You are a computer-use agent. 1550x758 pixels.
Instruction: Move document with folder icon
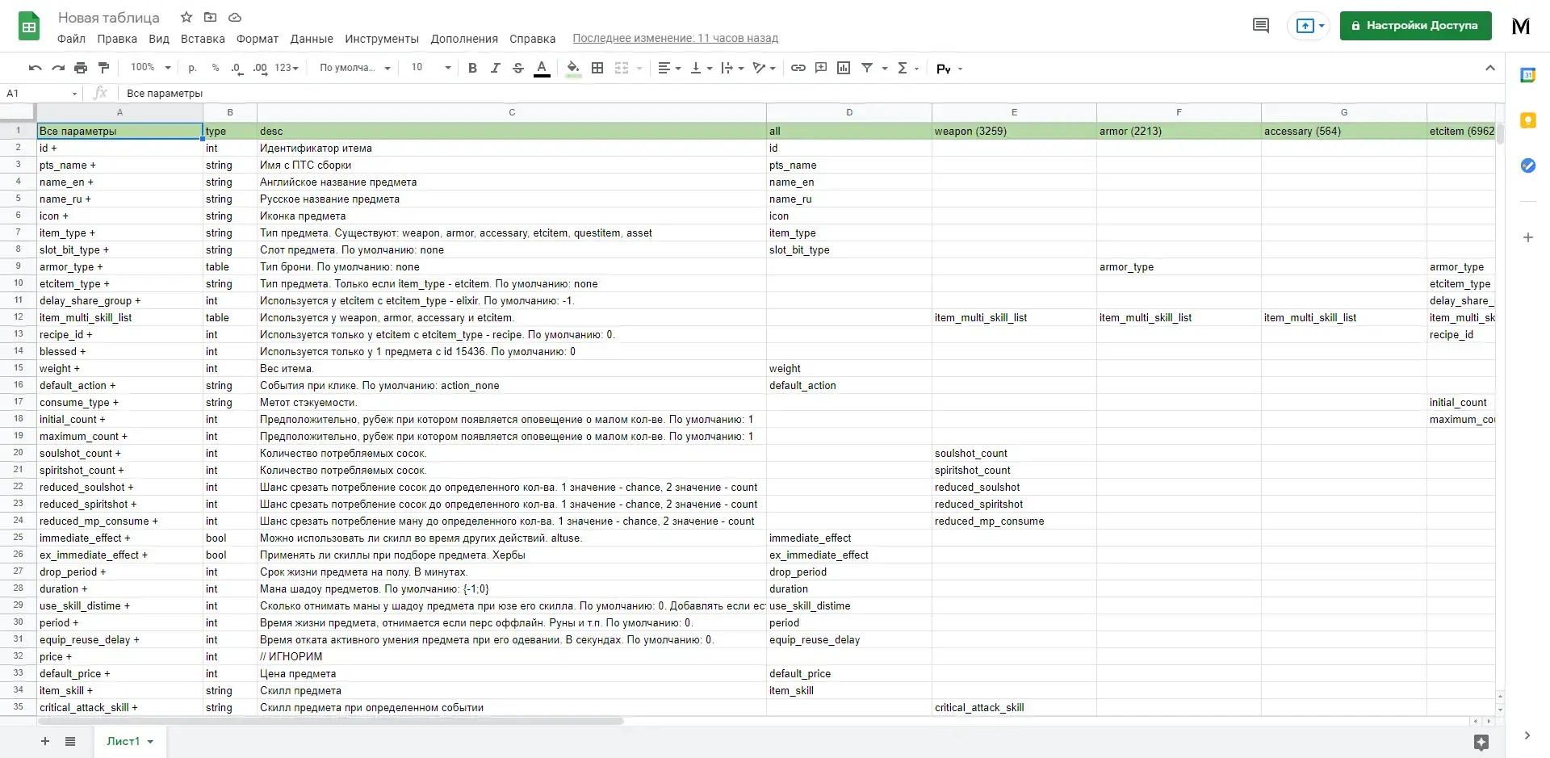[x=210, y=17]
